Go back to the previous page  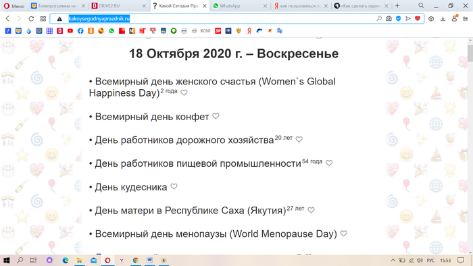(7, 19)
